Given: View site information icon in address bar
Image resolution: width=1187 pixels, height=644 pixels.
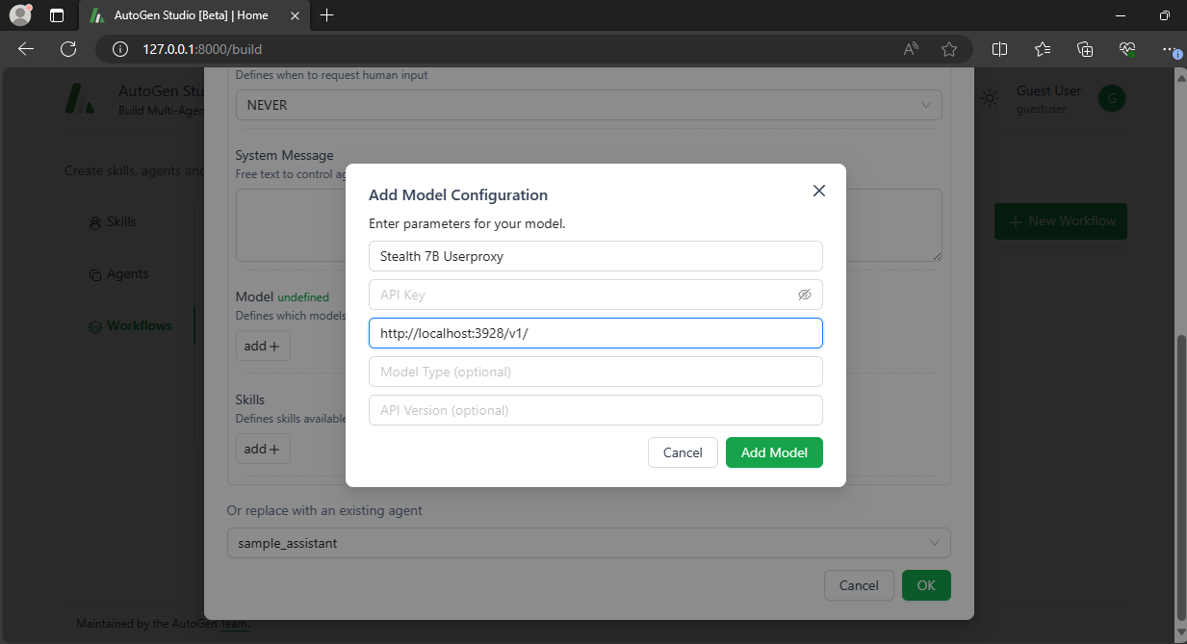Looking at the screenshot, I should click(x=120, y=49).
